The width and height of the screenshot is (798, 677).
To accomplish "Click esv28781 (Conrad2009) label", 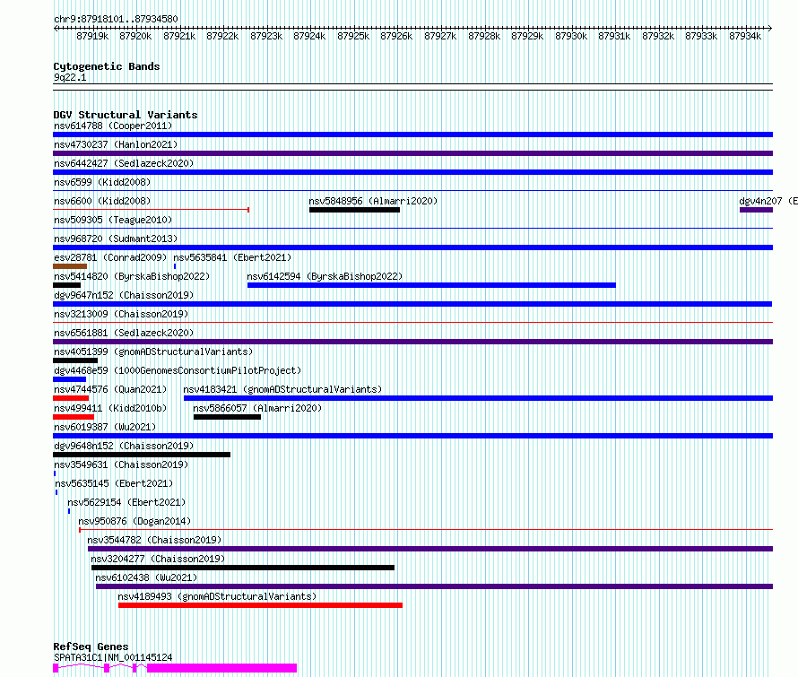I will pyautogui.click(x=110, y=257).
